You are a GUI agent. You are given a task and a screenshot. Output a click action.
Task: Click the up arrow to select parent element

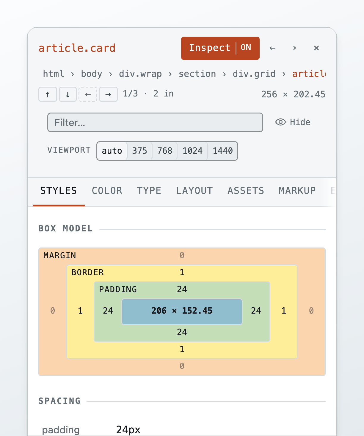[x=48, y=94]
